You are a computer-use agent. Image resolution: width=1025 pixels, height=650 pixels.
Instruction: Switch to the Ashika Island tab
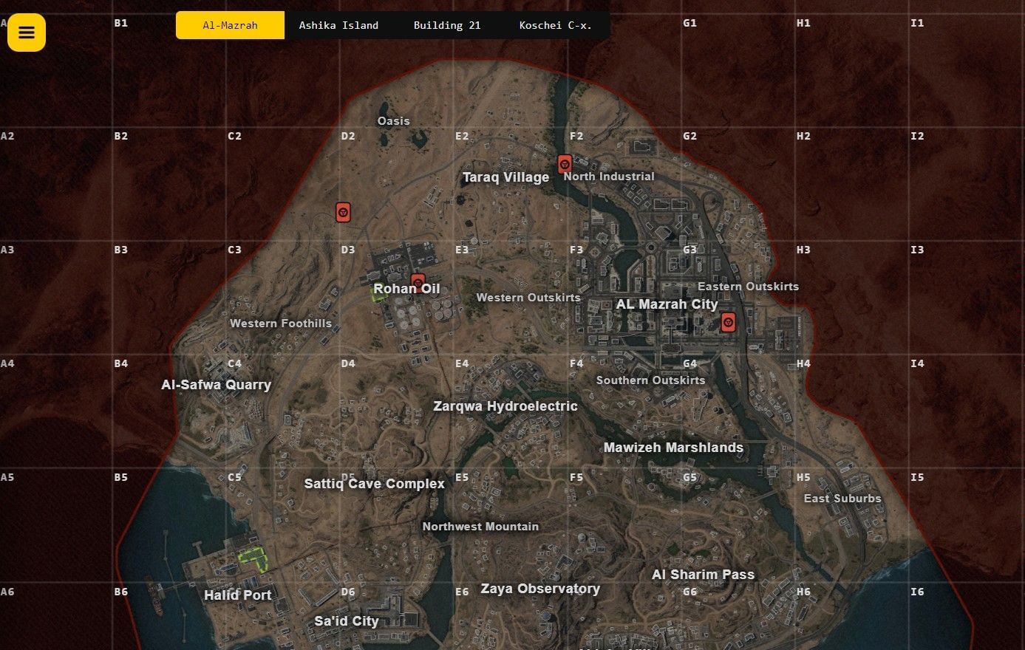338,24
